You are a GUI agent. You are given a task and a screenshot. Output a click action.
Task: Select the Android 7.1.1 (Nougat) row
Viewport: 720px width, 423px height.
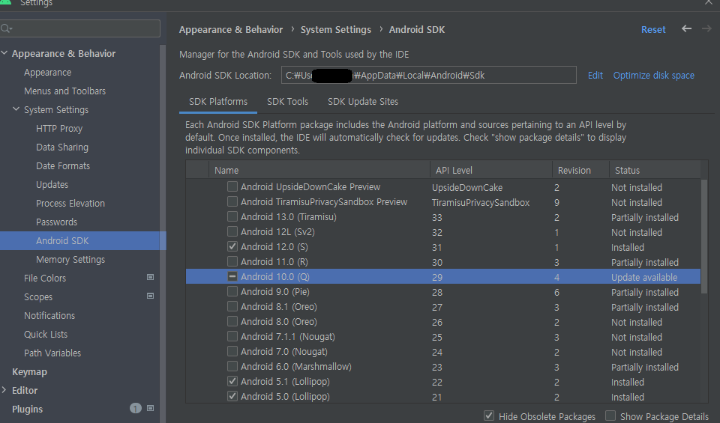click(x=443, y=336)
